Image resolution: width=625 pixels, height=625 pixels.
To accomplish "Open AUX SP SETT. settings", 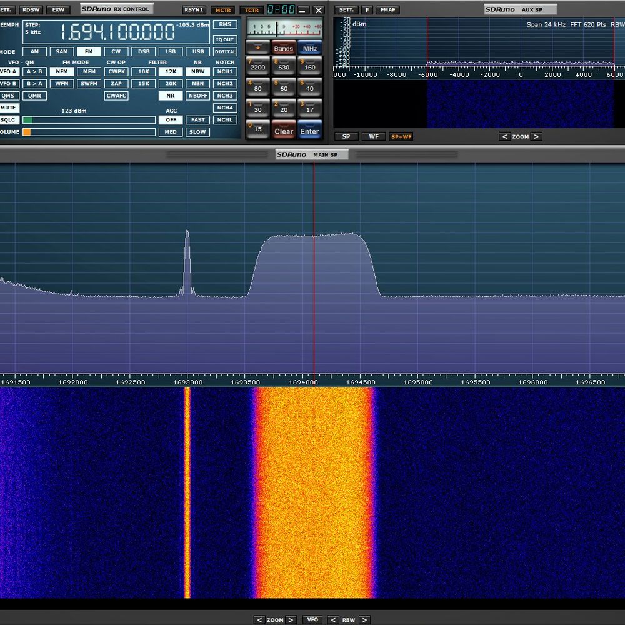I will click(x=346, y=9).
